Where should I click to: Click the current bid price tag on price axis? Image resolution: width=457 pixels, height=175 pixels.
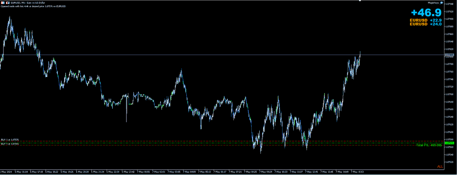(449, 55)
